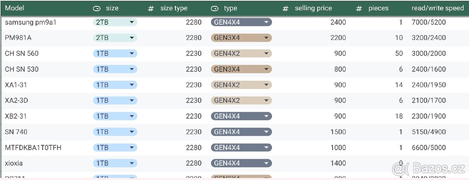Select the pieces column header
This screenshot has width=469, height=180.
point(379,8)
